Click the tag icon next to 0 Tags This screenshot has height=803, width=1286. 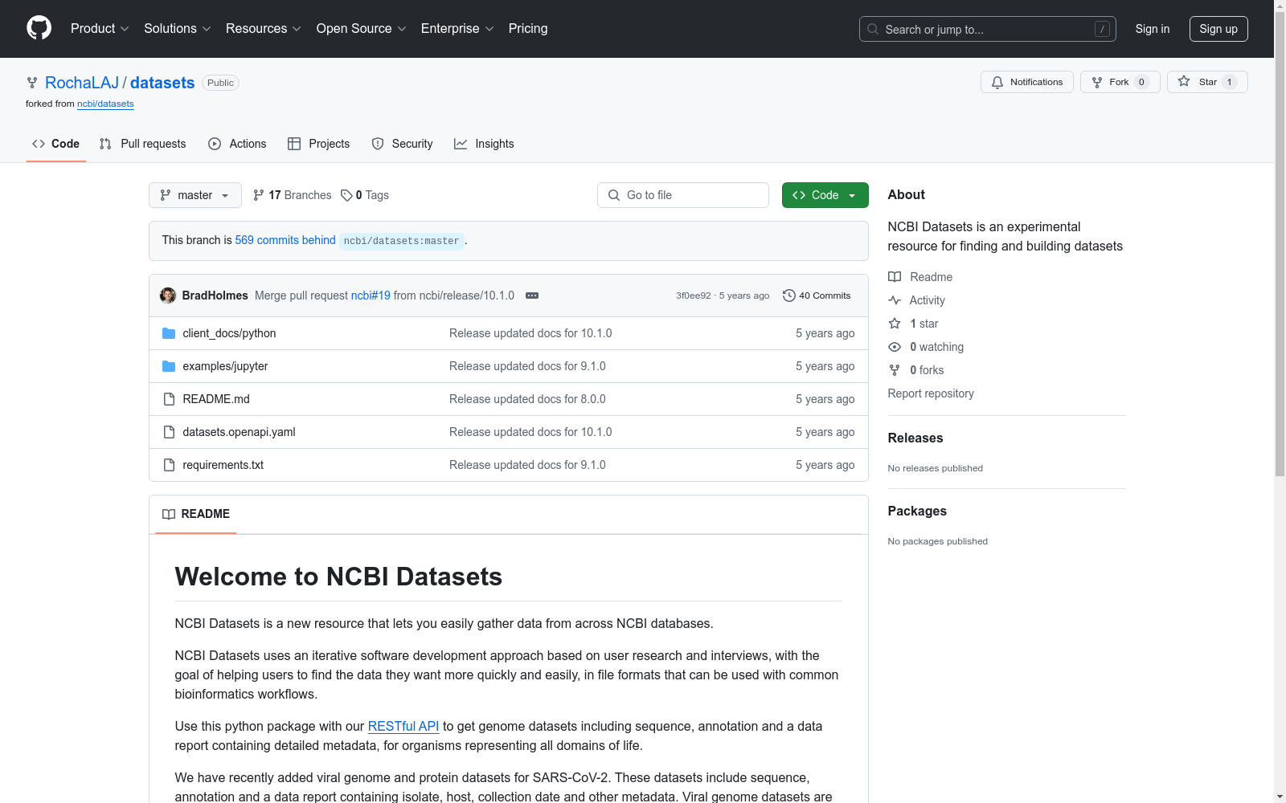coord(346,195)
